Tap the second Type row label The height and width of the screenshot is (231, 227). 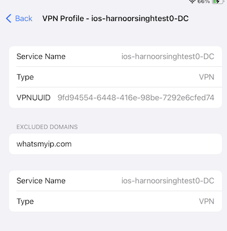click(25, 201)
